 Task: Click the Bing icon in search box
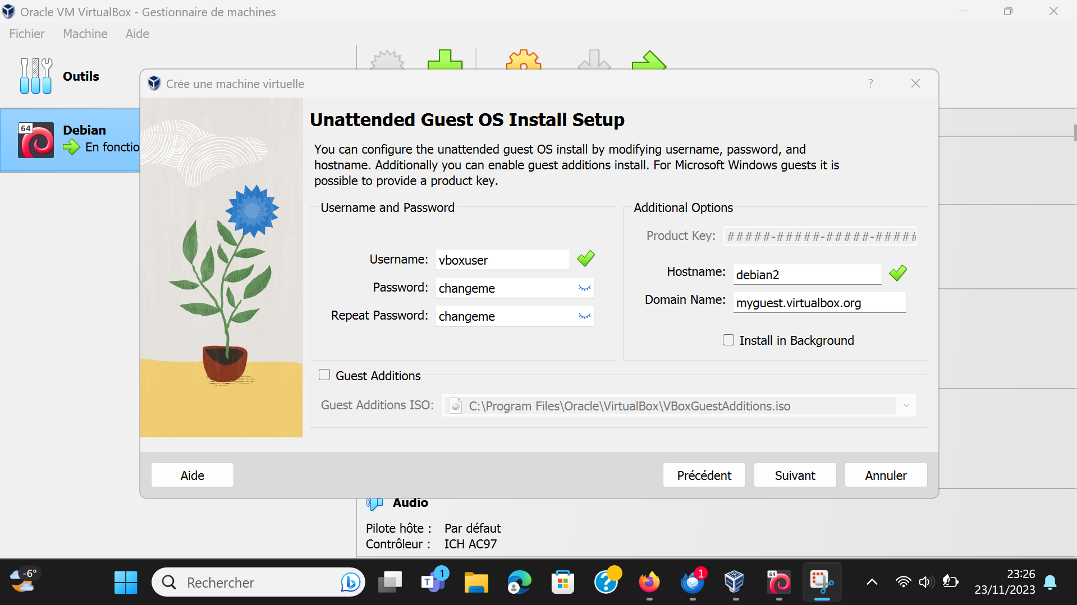pos(350,583)
